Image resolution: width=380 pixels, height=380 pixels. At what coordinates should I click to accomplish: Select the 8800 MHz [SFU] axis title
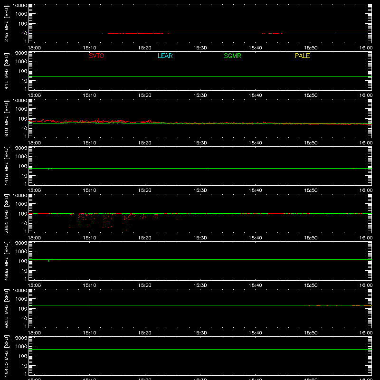click(x=6, y=309)
